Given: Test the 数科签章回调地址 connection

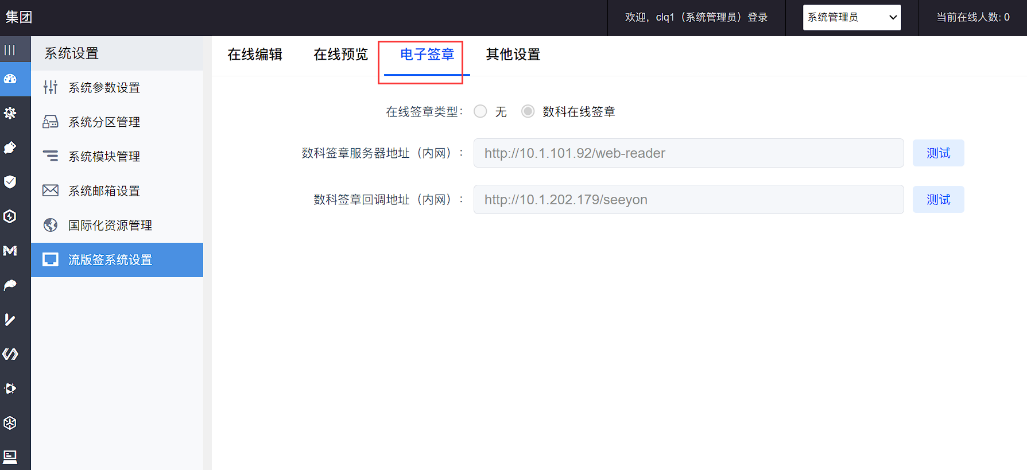Looking at the screenshot, I should pos(939,200).
